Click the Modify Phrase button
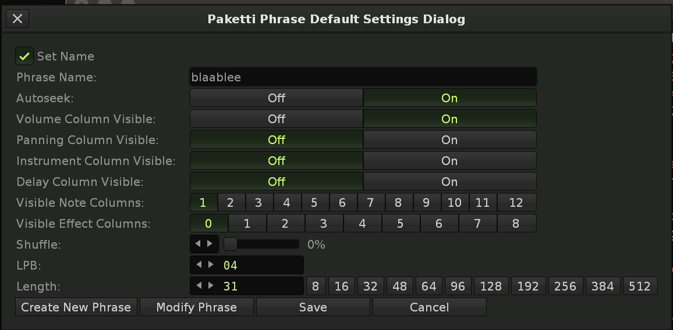 197,307
